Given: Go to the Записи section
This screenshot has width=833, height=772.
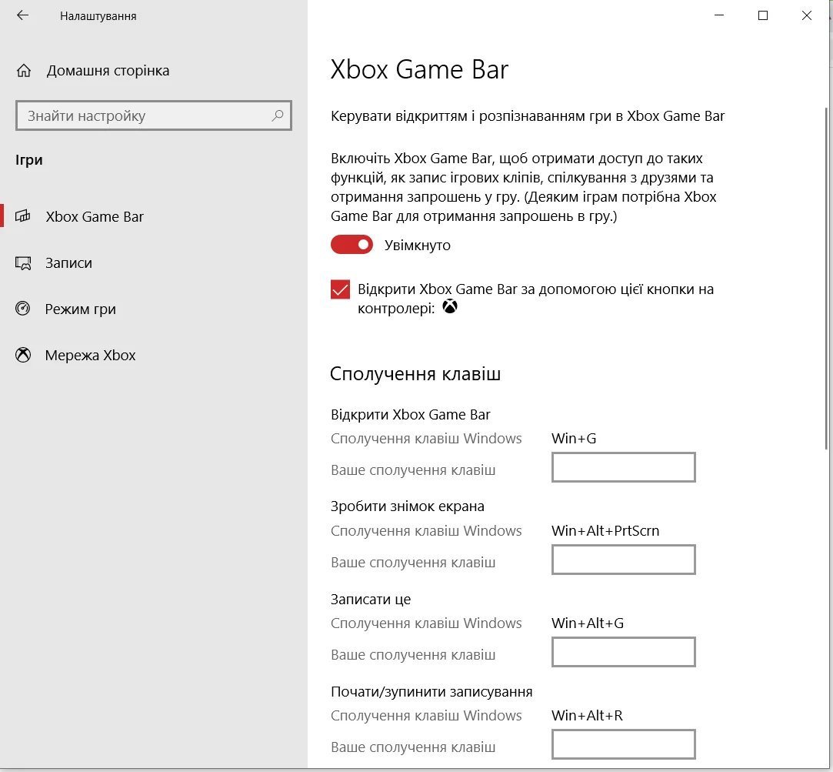Looking at the screenshot, I should coord(154,262).
